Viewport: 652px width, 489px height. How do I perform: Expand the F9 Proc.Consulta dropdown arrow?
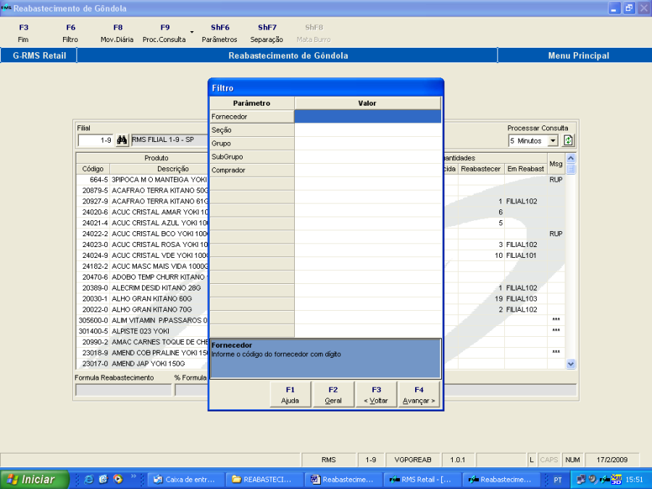[192, 33]
